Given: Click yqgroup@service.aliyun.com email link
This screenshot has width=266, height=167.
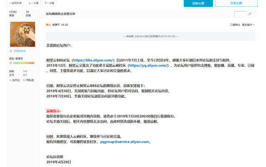Looking at the screenshot, I should pyautogui.click(x=124, y=142).
